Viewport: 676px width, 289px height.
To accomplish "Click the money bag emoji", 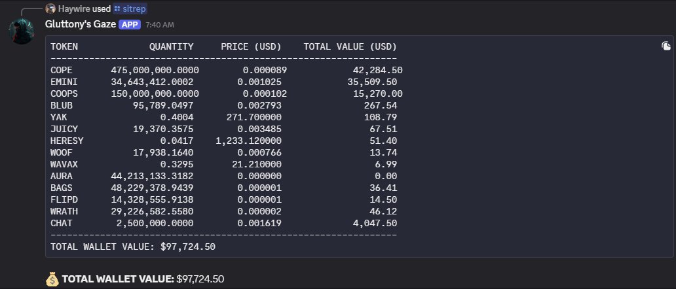I will point(52,279).
